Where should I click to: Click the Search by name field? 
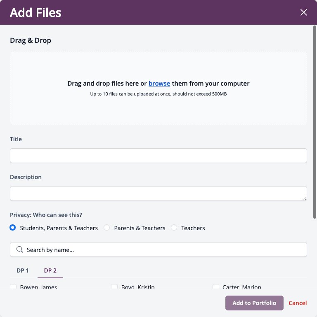158,249
